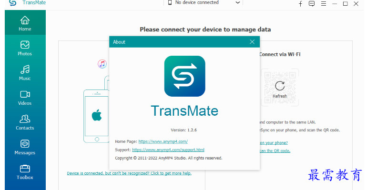Viewport: 366px width, 190px height.
Task: Click the Apple logo on the phone illustration
Action: [97, 115]
